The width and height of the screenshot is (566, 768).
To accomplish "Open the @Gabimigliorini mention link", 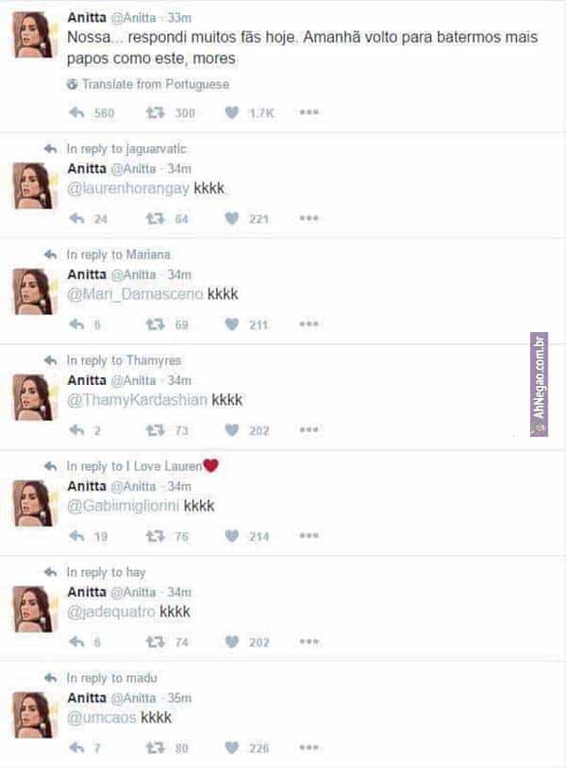I will pos(124,506).
